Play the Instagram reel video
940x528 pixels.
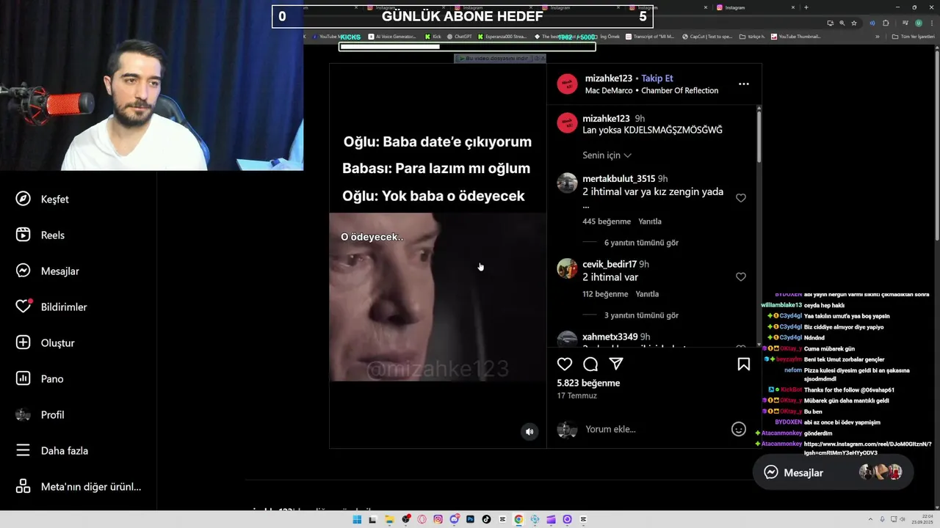pyautogui.click(x=438, y=257)
